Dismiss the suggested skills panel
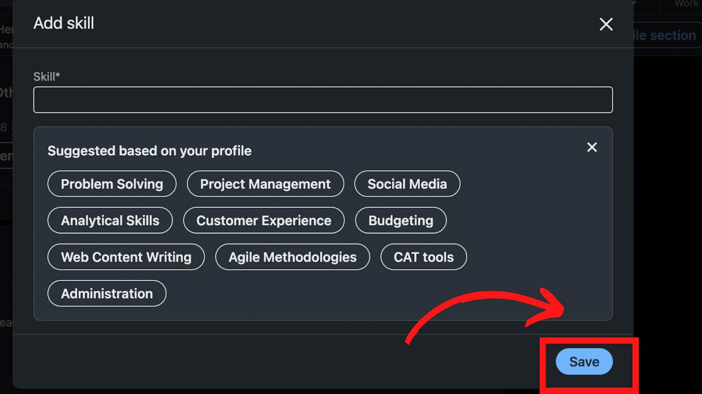Image resolution: width=702 pixels, height=394 pixels. click(x=592, y=147)
